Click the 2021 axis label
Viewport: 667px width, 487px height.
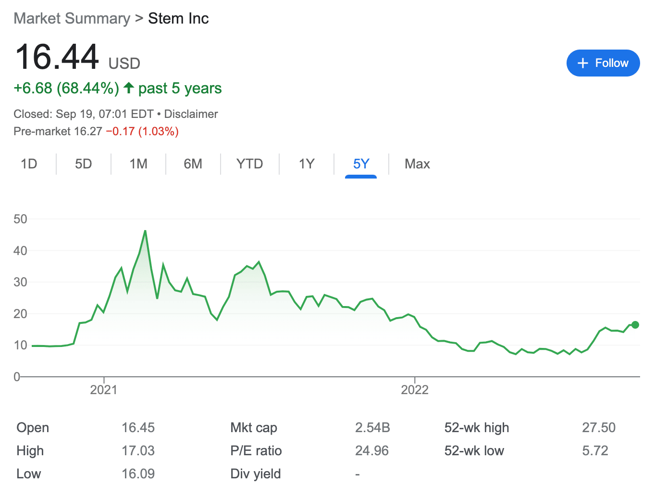[104, 390]
